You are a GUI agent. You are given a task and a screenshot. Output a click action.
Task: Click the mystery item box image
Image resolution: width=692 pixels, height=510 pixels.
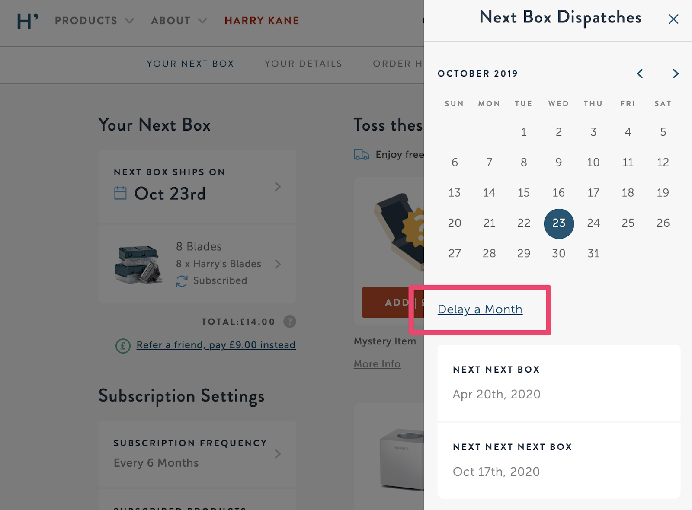point(399,232)
